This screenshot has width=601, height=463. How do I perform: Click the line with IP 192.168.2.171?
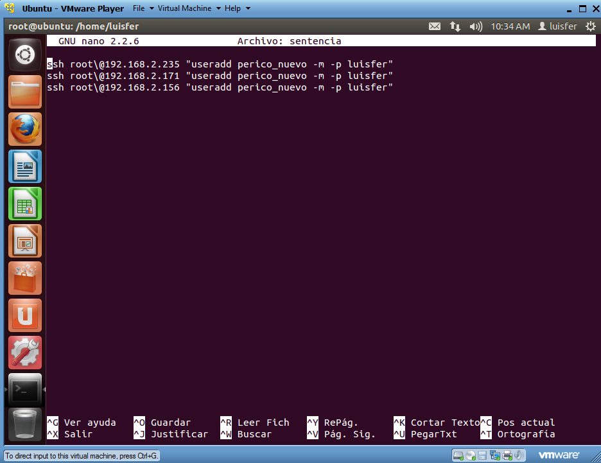219,76
